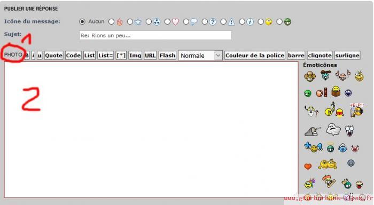Open the Couleur de la police picker
This screenshot has height=205, width=374.
click(x=255, y=56)
